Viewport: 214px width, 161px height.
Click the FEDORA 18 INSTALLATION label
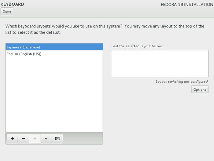[187, 5]
